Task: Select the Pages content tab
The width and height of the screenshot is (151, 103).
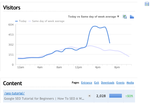Action: coord(75,83)
